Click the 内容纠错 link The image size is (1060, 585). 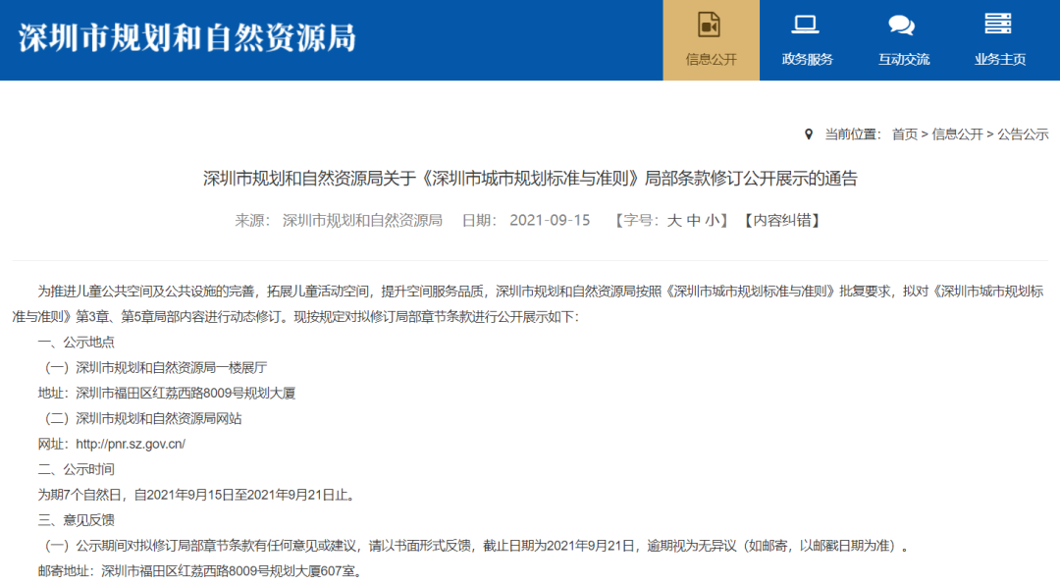point(782,221)
